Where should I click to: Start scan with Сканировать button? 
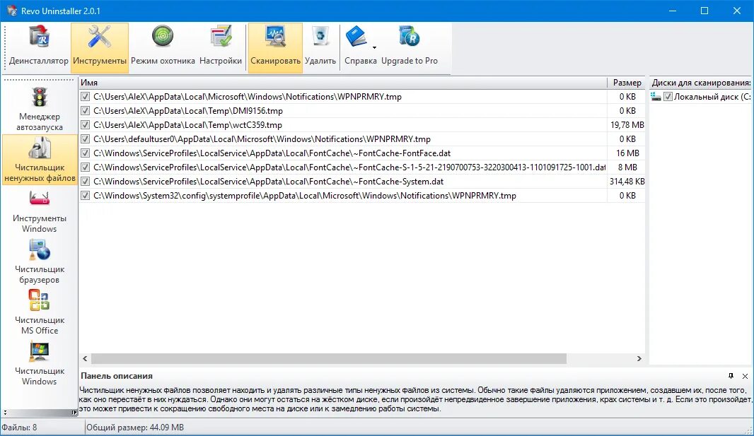[276, 47]
